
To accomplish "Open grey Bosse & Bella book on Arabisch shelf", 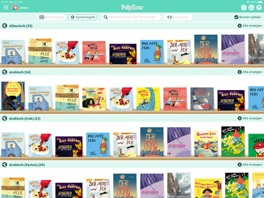I will pos(202,99).
